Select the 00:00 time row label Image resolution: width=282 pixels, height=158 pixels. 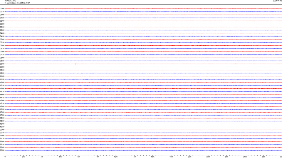2,8
